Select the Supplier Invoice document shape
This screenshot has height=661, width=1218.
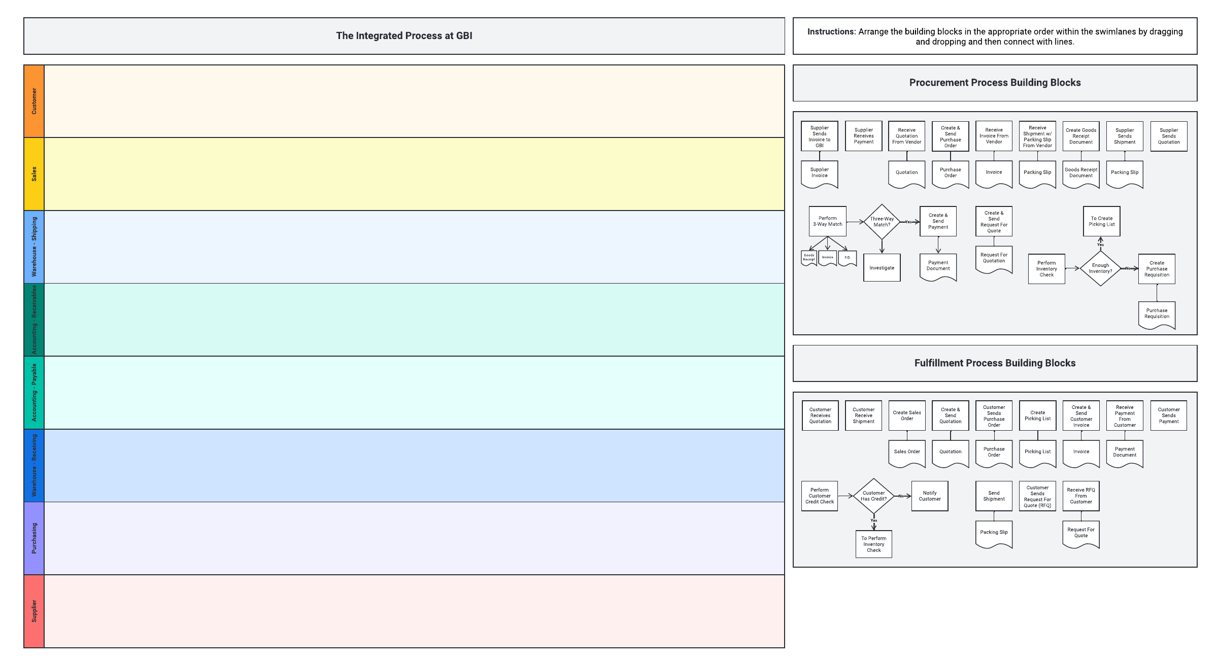[x=819, y=173]
